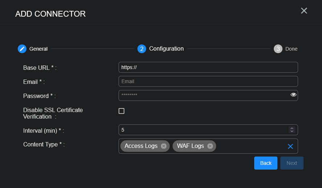The width and height of the screenshot is (322, 188).
Task: Open the Content Type dropdown list
Action: pos(250,146)
